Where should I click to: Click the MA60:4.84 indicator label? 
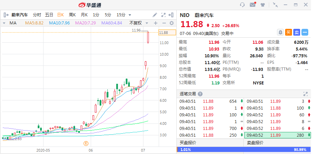click(x=111, y=23)
